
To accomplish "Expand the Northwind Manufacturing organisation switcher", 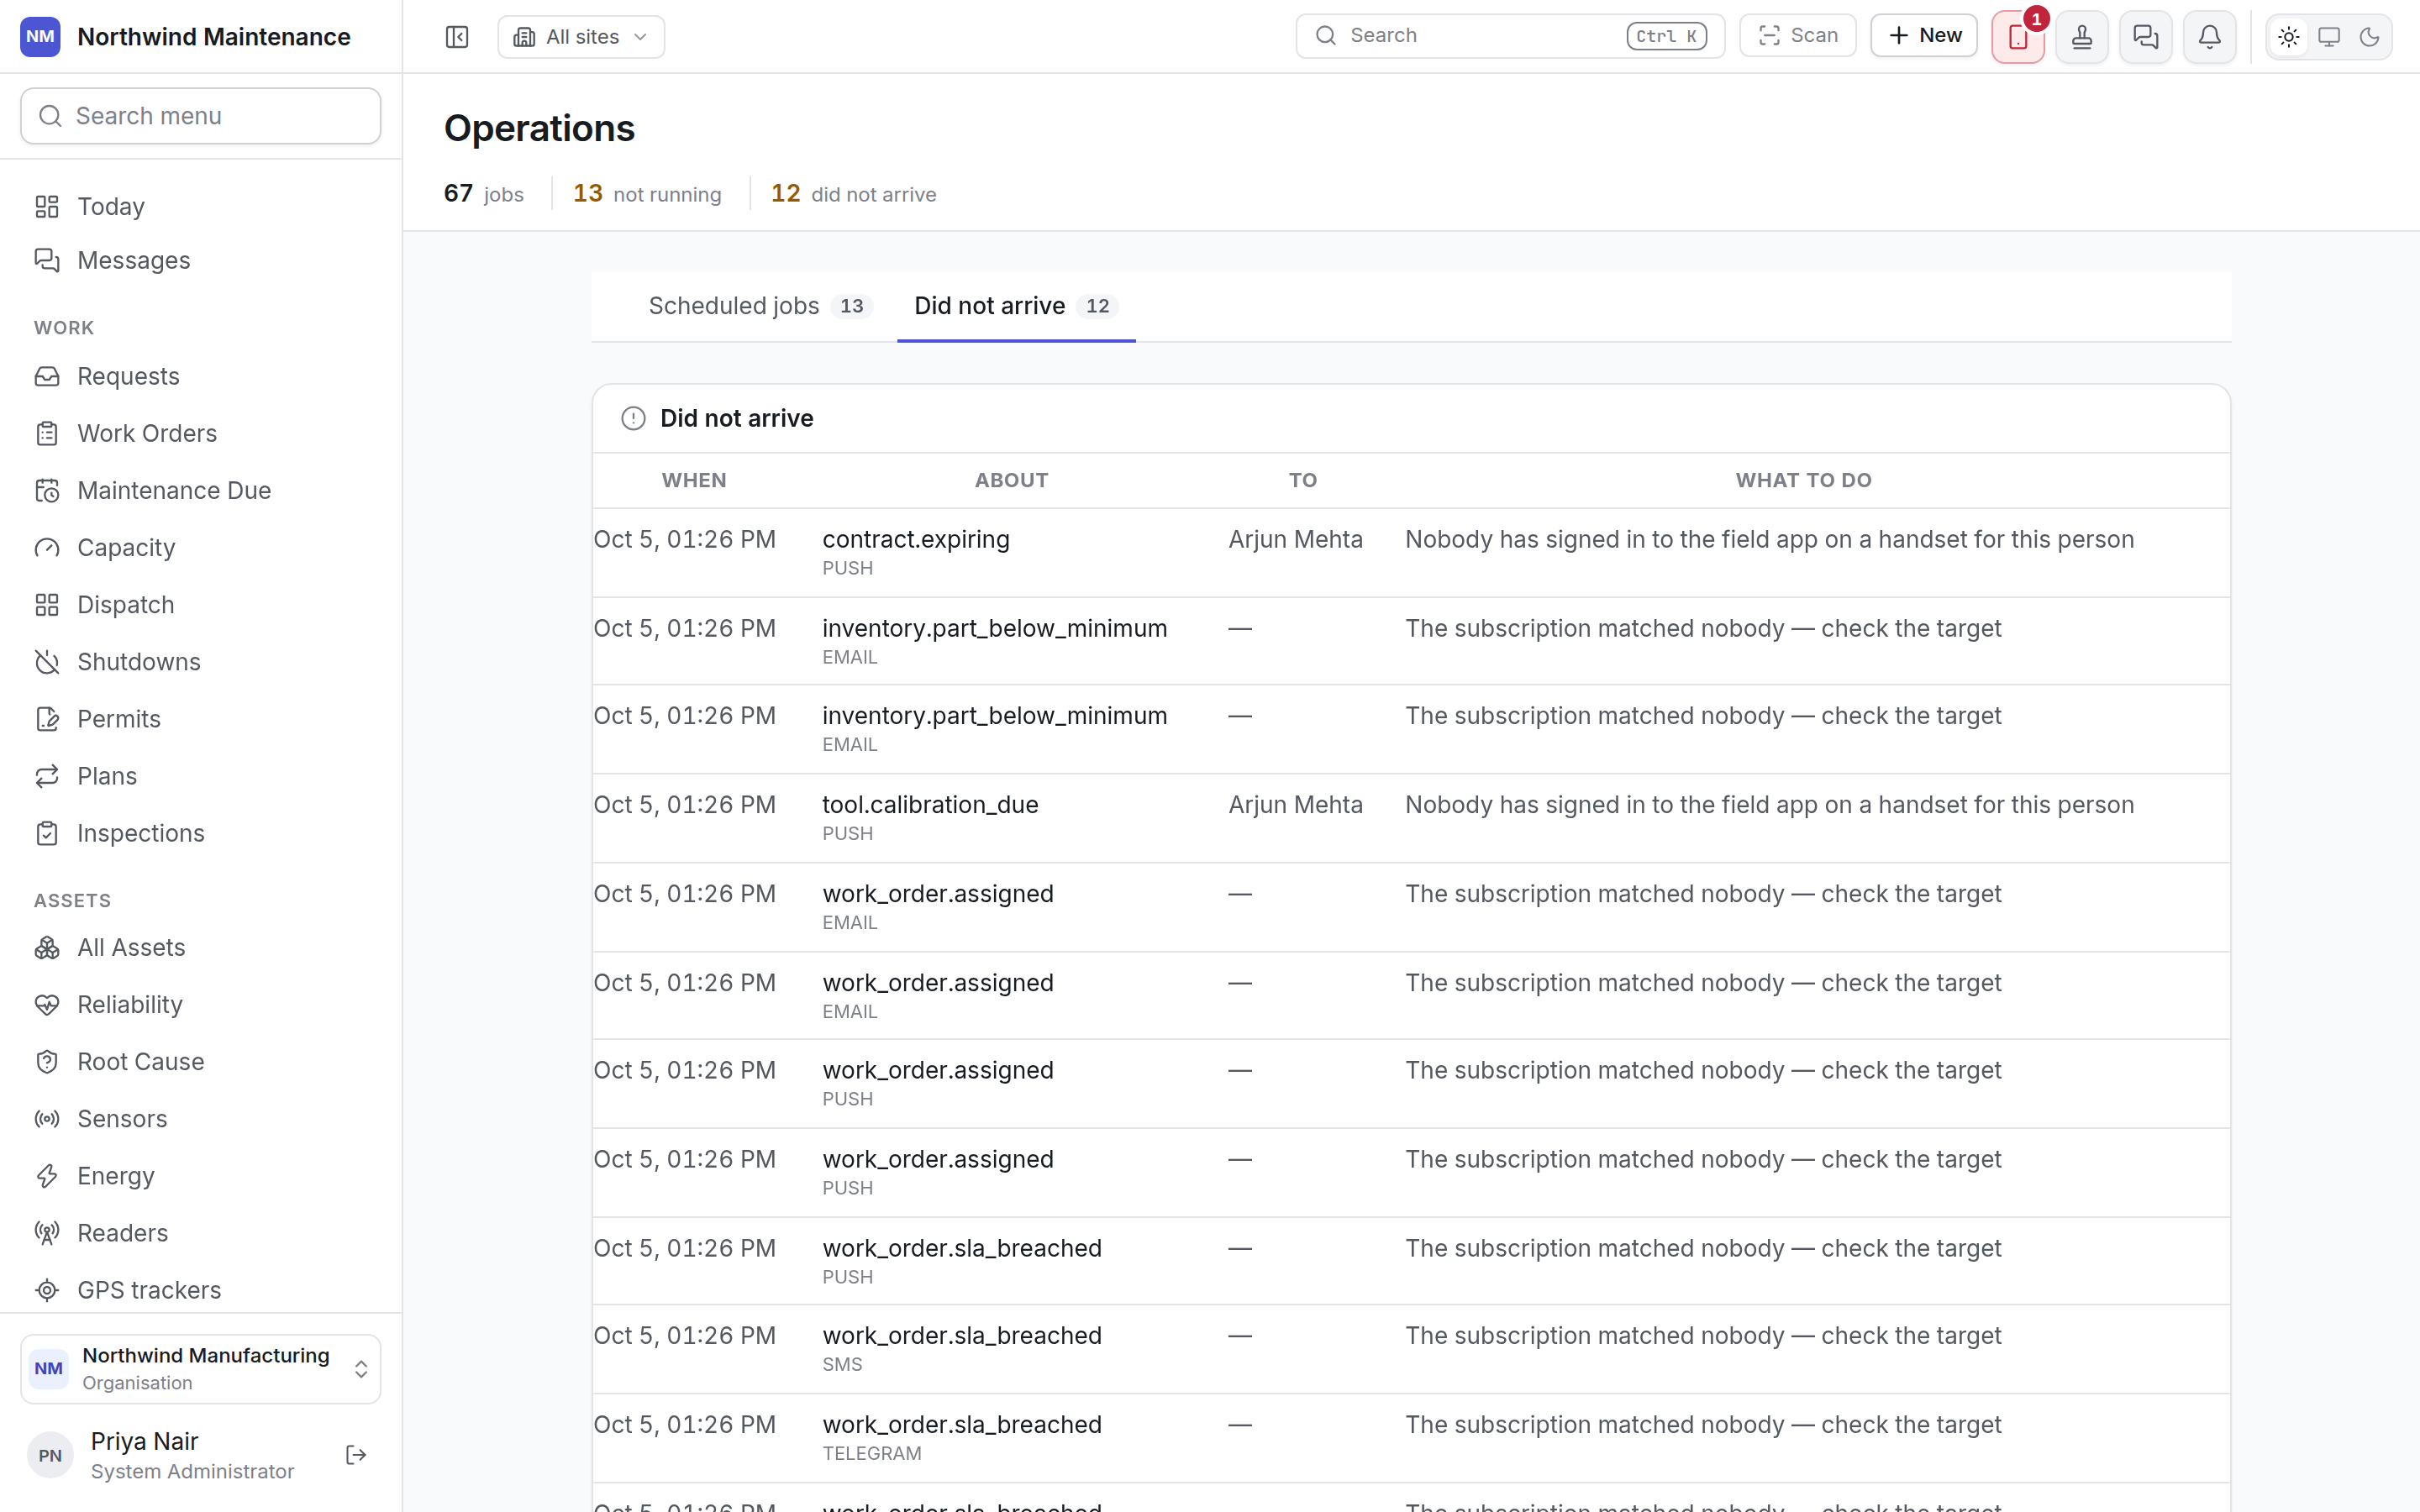I will 201,1369.
